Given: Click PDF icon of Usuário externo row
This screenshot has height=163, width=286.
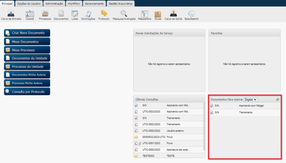Looking at the screenshot, I should coord(136,131).
